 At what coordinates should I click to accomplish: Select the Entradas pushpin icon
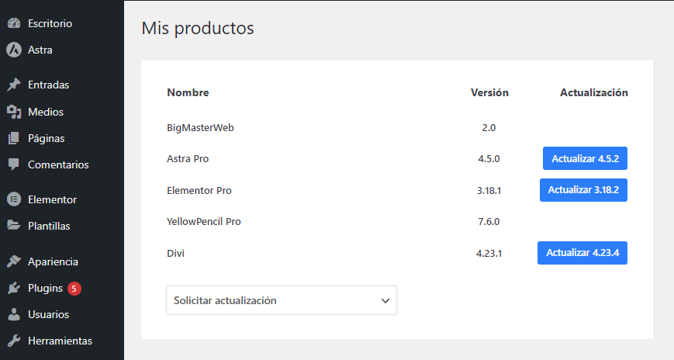(x=14, y=85)
